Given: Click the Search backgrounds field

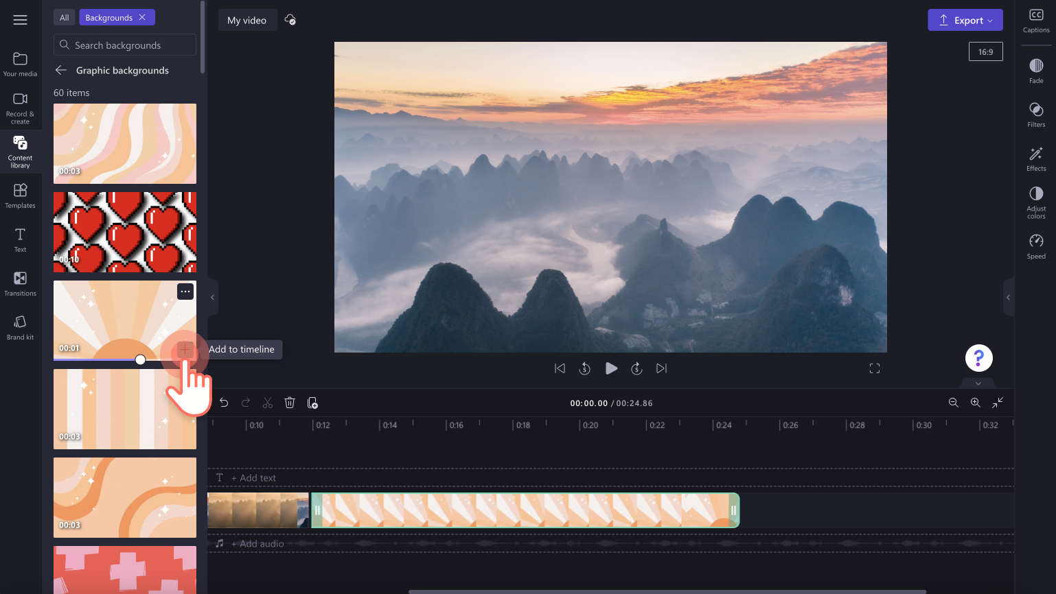Looking at the screenshot, I should [125, 45].
